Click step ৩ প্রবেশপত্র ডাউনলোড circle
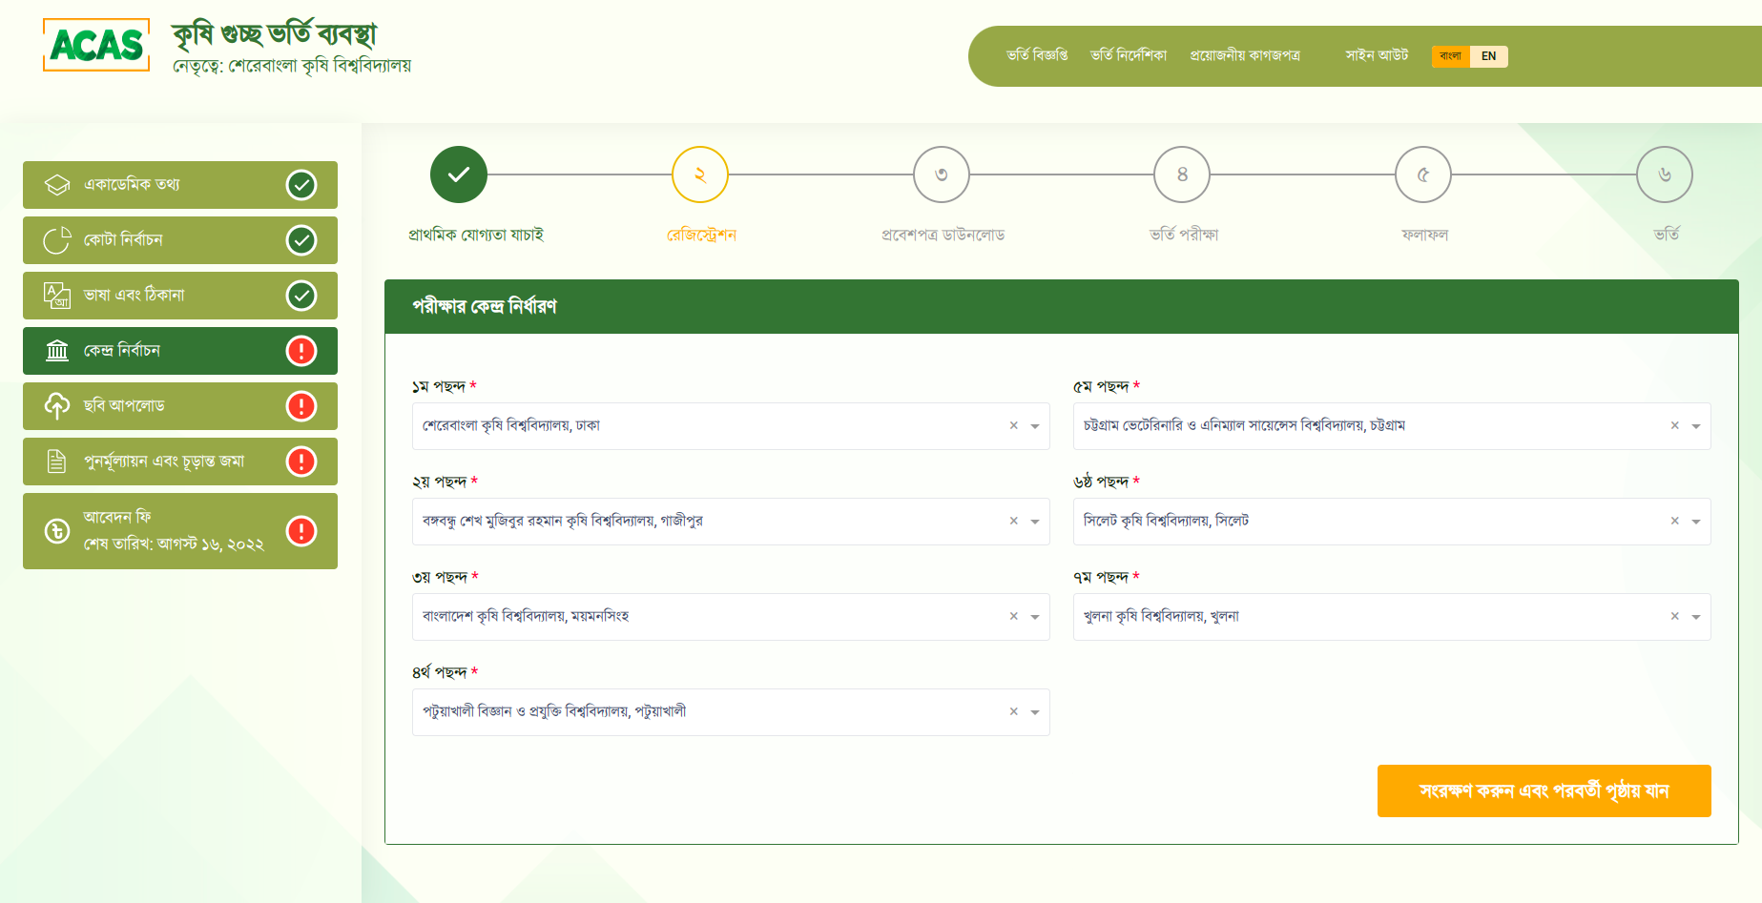 pos(942,174)
